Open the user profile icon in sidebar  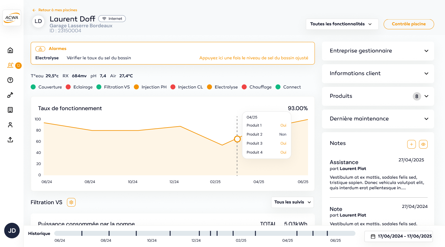10,125
